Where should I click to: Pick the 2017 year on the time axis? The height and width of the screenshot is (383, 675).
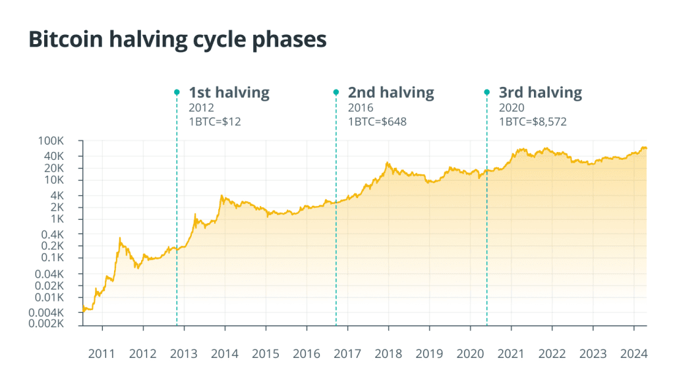tap(347, 354)
